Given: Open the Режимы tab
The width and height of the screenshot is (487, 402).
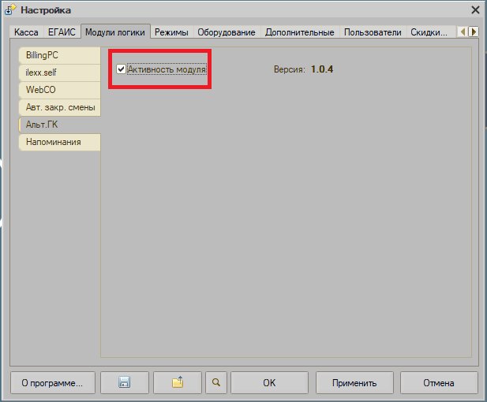Looking at the screenshot, I should coord(171,32).
